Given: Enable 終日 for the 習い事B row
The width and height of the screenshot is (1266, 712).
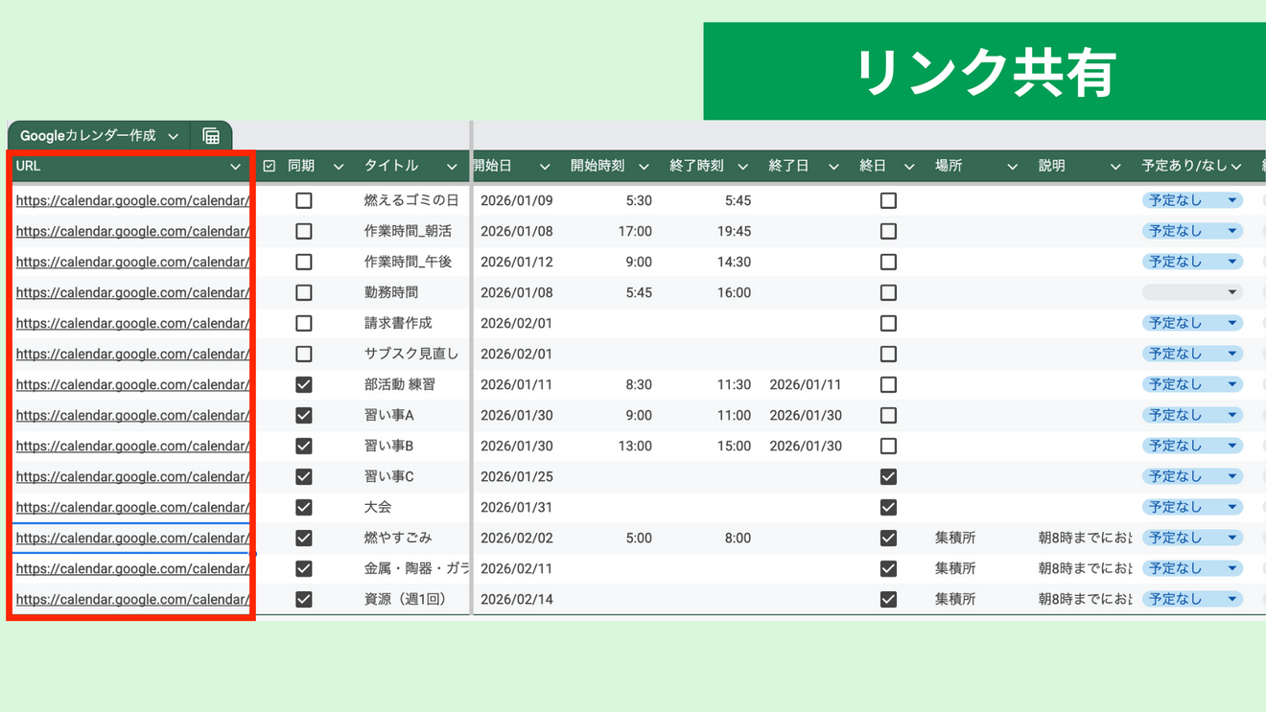Looking at the screenshot, I should (889, 446).
